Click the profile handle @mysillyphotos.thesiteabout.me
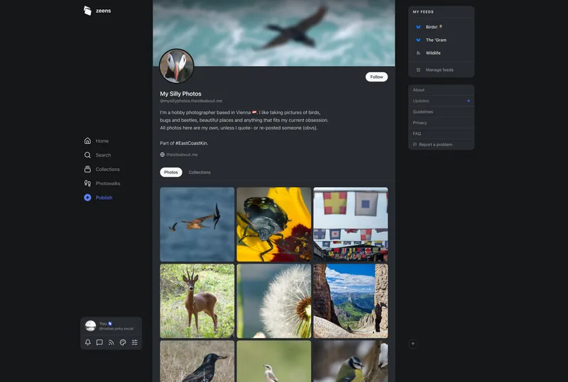 coord(191,101)
